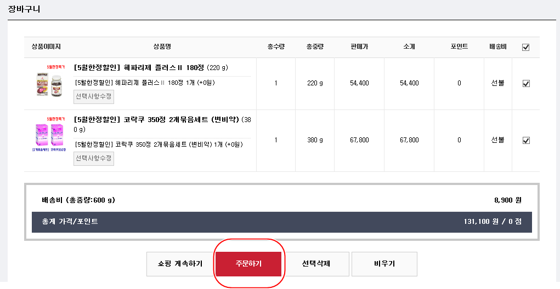Open 선택사항수정 for 헤파리제 플러스 II
Image resolution: width=560 pixels, height=289 pixels.
(94, 97)
